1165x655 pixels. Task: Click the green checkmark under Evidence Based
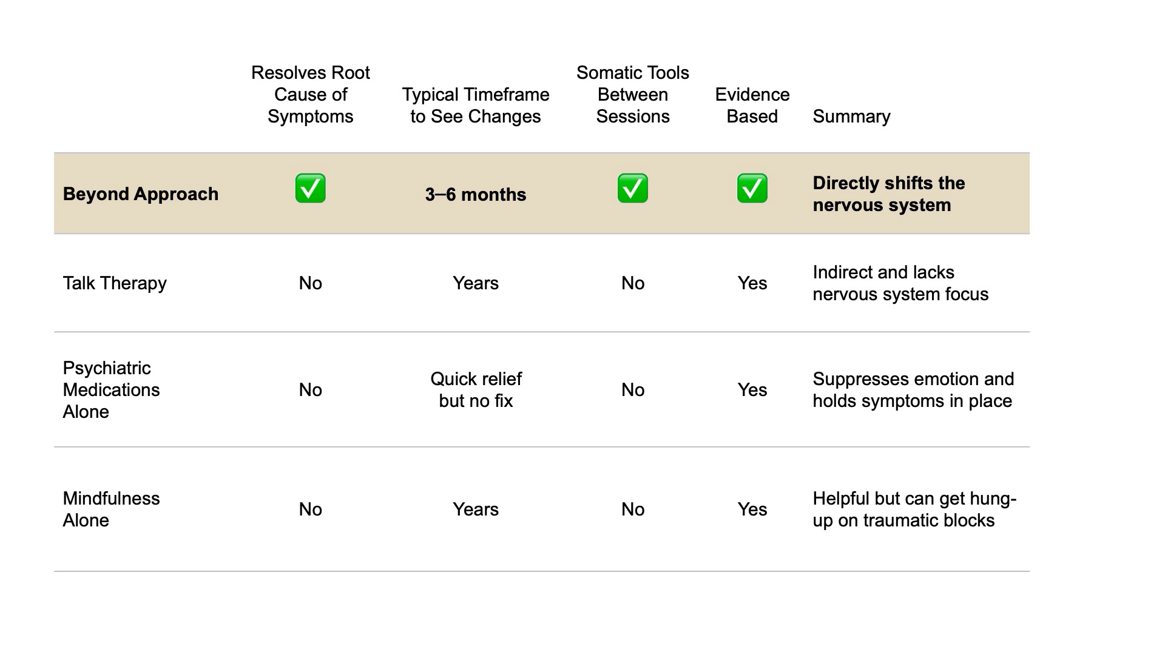point(752,188)
